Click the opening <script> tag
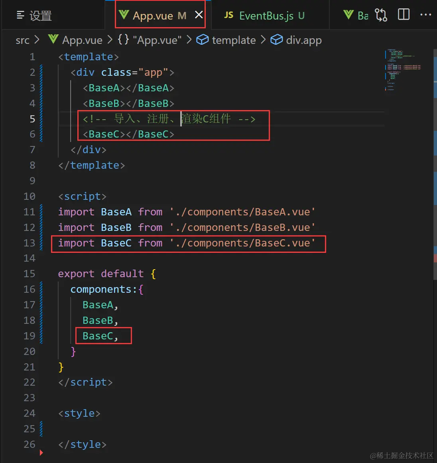The width and height of the screenshot is (437, 463). click(x=83, y=196)
